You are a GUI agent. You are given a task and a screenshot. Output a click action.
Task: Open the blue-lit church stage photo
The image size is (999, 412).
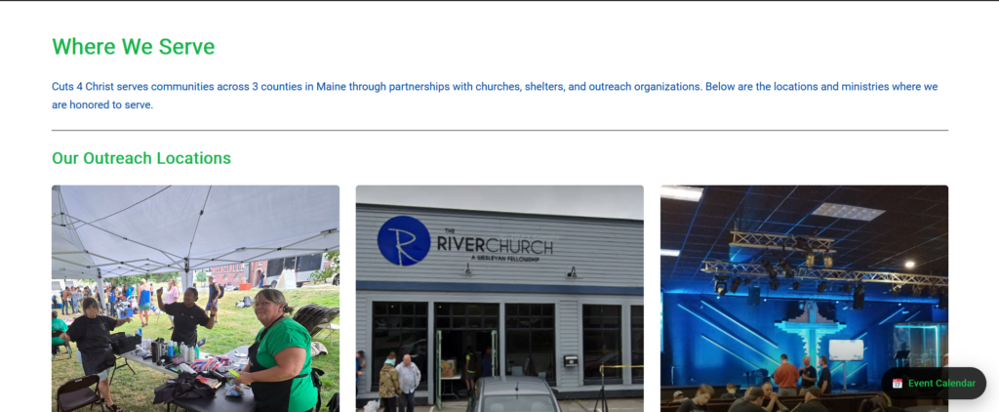coord(804,299)
